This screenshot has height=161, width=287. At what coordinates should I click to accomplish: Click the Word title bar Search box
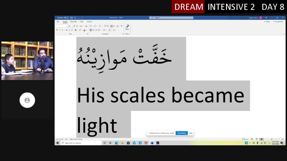pos(171,18)
